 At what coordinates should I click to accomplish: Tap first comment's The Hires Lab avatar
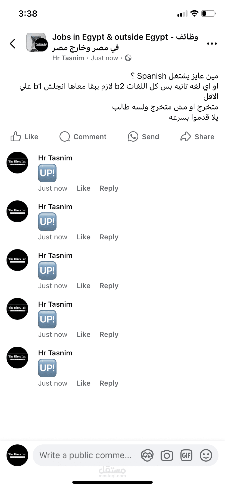[x=17, y=163]
